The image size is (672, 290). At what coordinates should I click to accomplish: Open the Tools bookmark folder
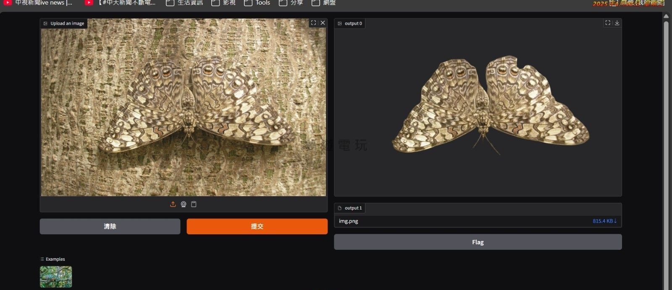257,3
